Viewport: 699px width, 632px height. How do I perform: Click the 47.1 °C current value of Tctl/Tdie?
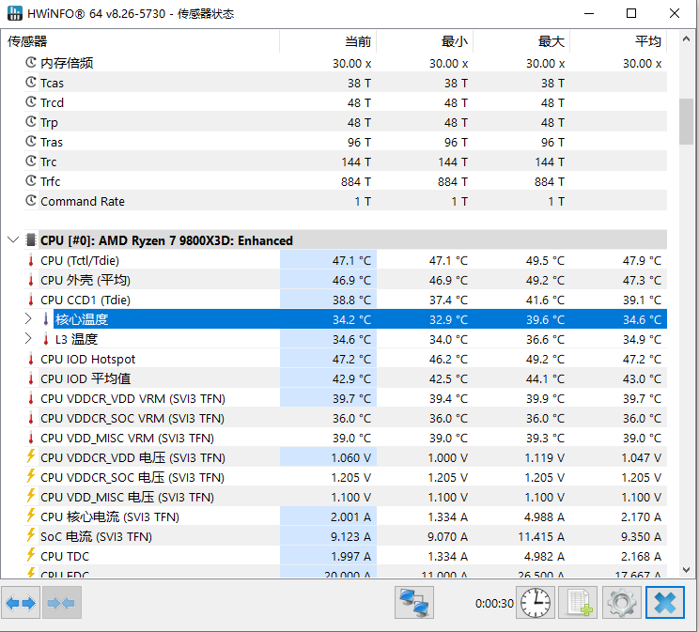click(351, 260)
